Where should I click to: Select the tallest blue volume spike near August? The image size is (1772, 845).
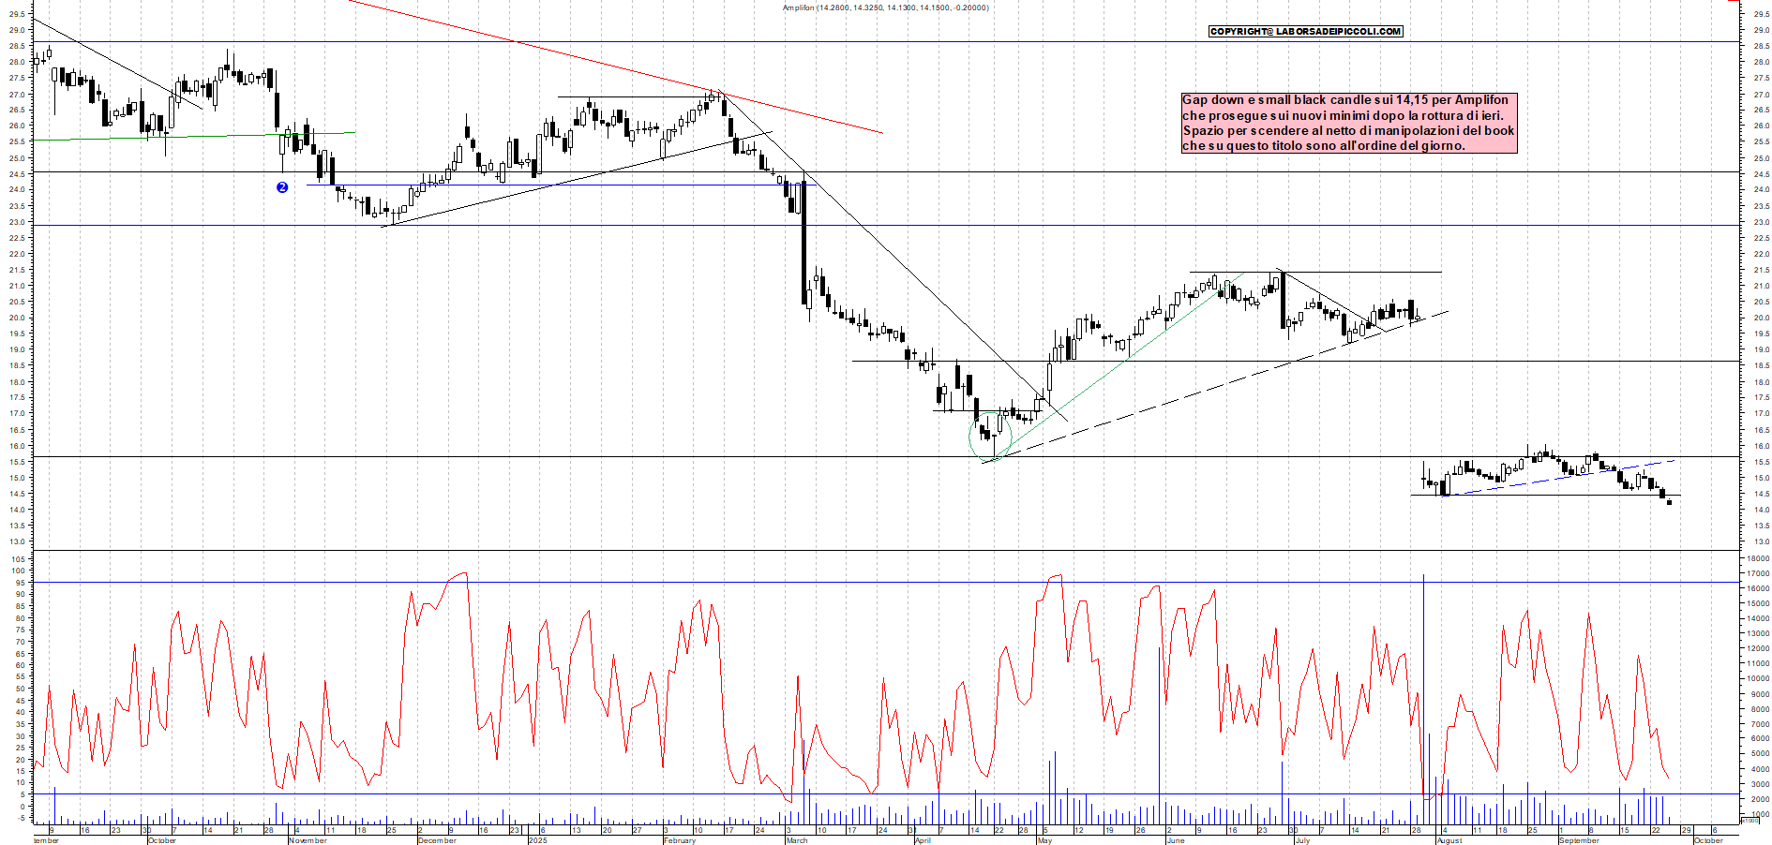pos(1423,699)
